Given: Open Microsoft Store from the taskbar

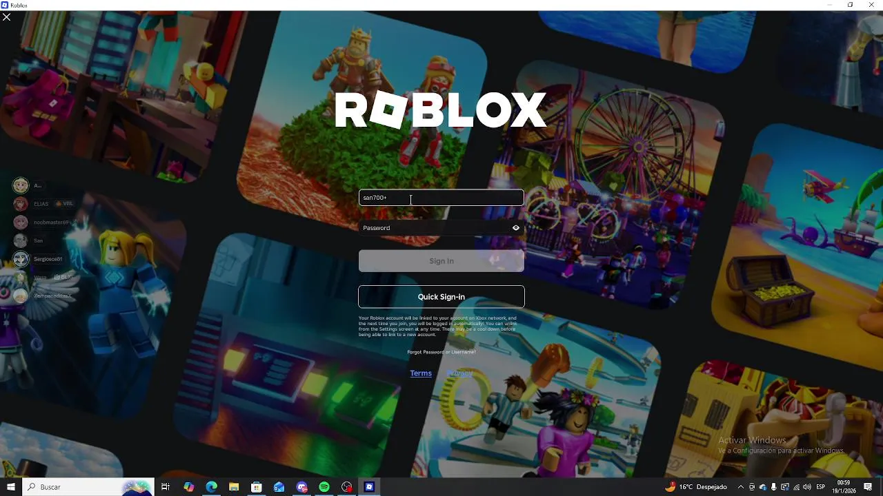Looking at the screenshot, I should (x=257, y=487).
